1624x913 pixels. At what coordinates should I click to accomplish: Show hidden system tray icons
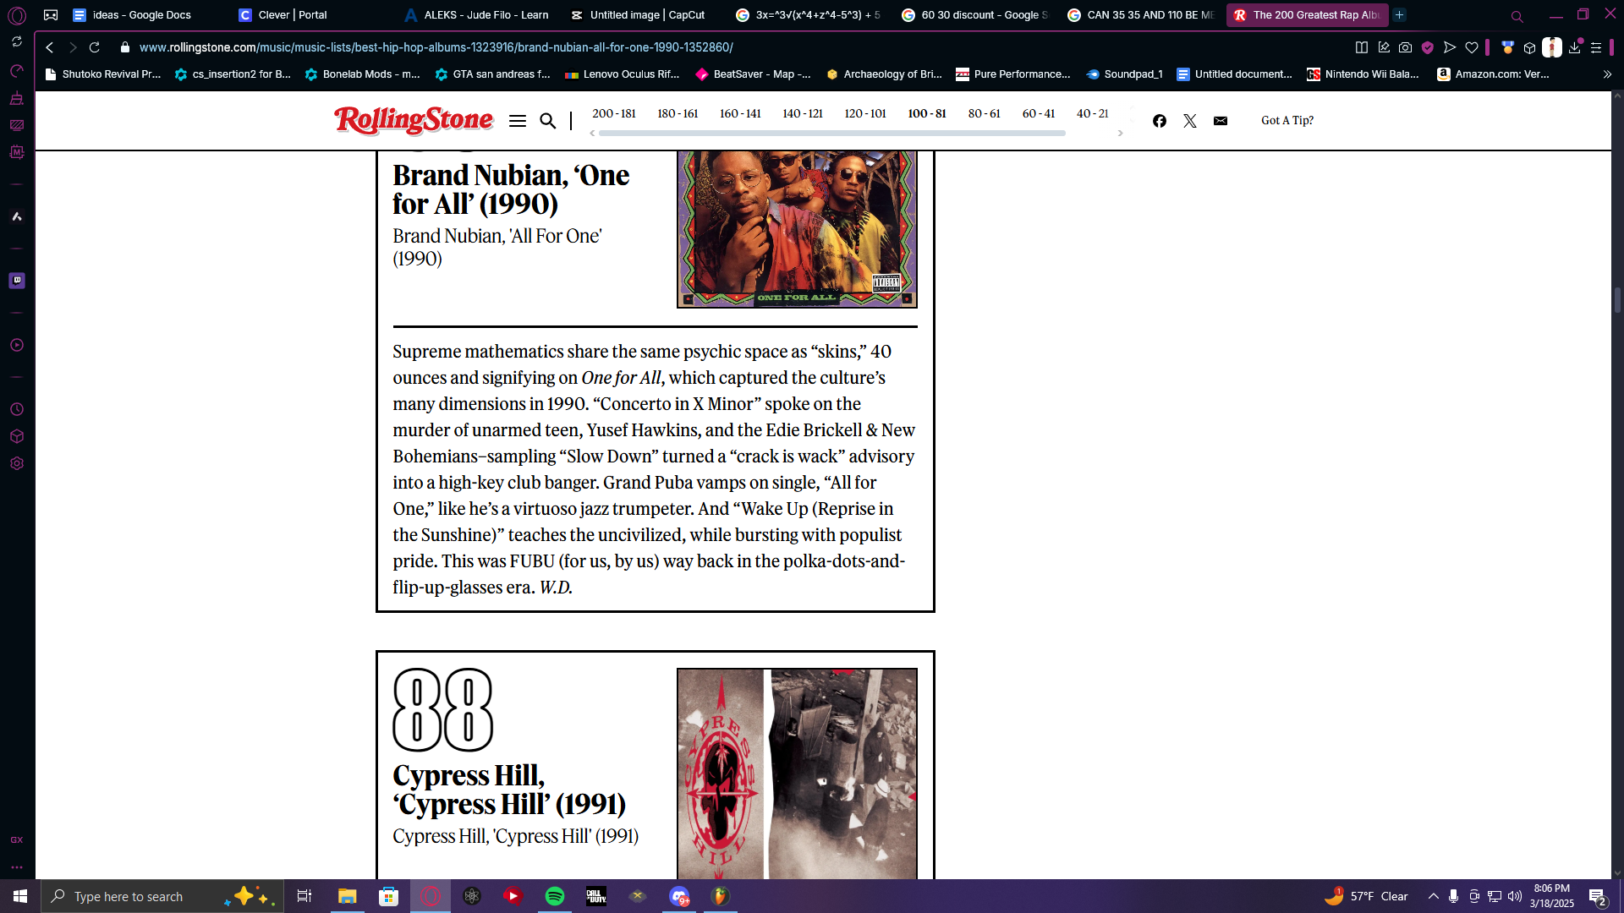pyautogui.click(x=1433, y=896)
